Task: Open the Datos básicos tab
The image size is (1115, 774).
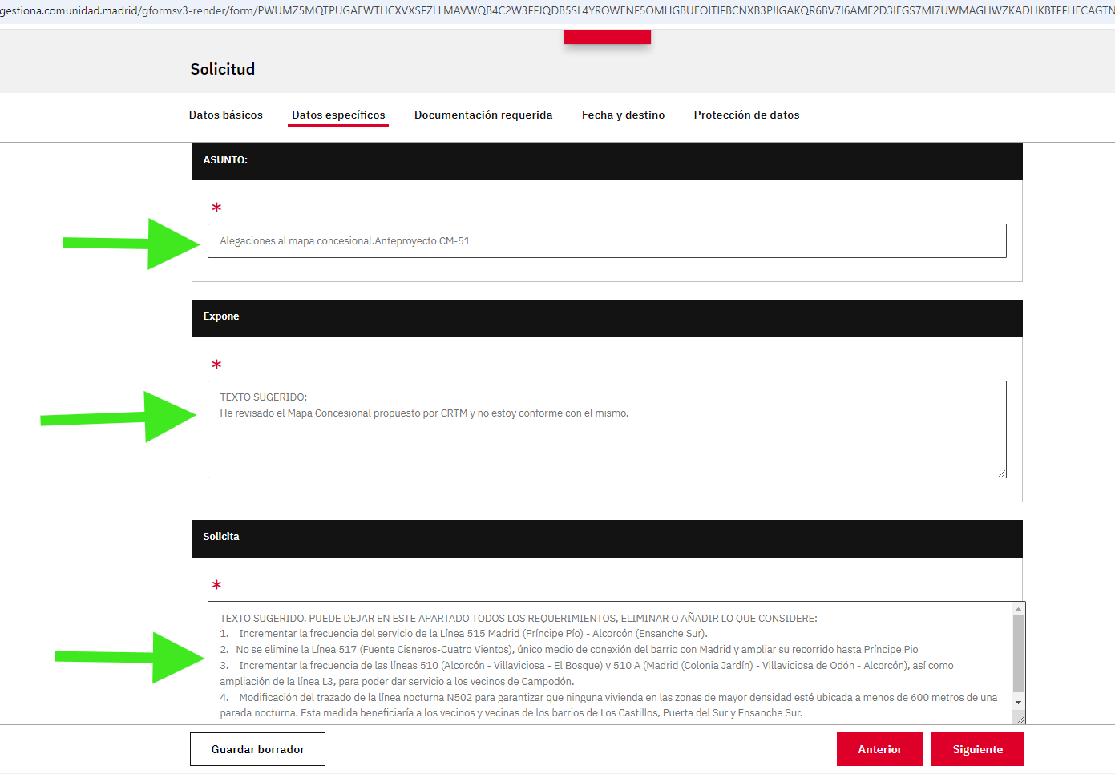Action: click(225, 115)
